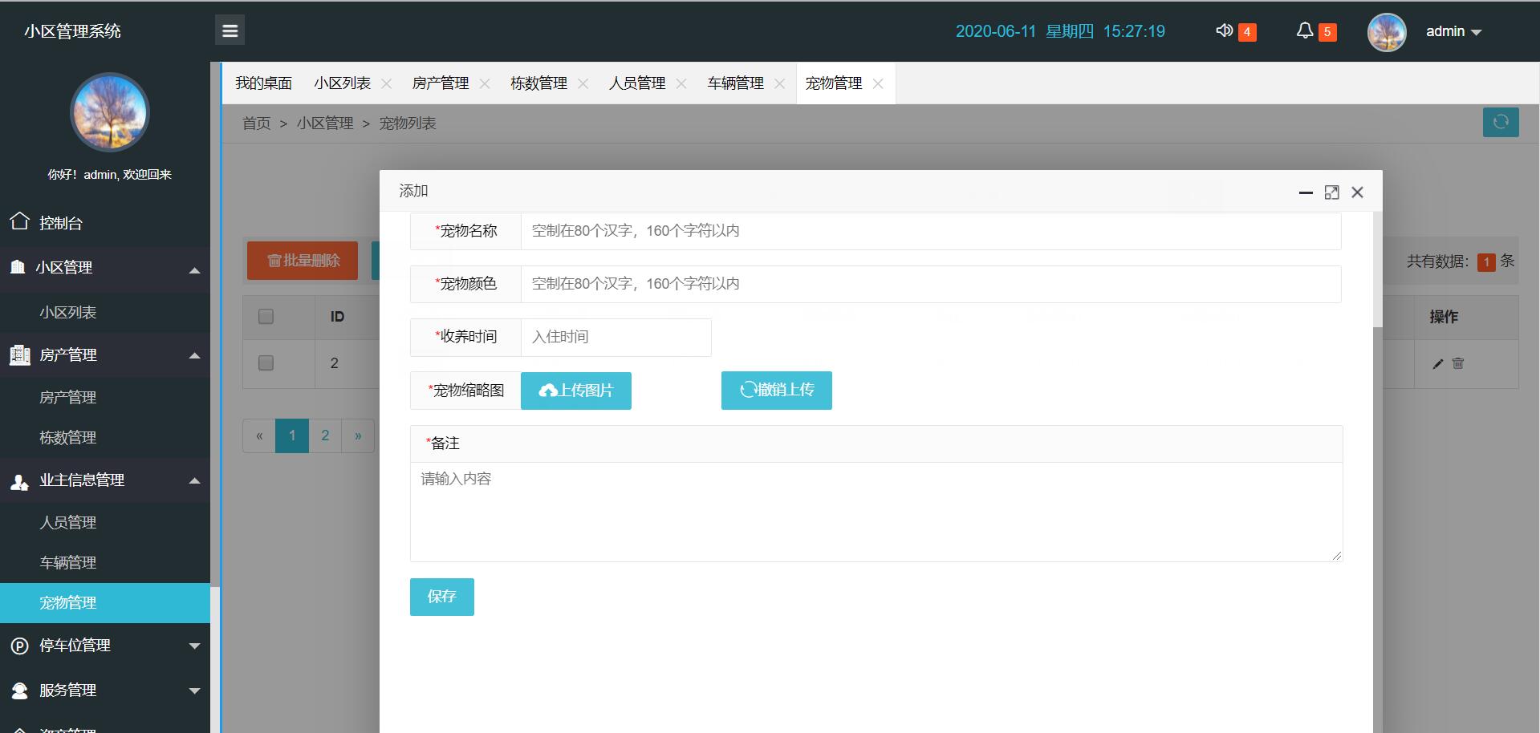
Task: Click the admin avatar in header
Action: click(x=1386, y=32)
